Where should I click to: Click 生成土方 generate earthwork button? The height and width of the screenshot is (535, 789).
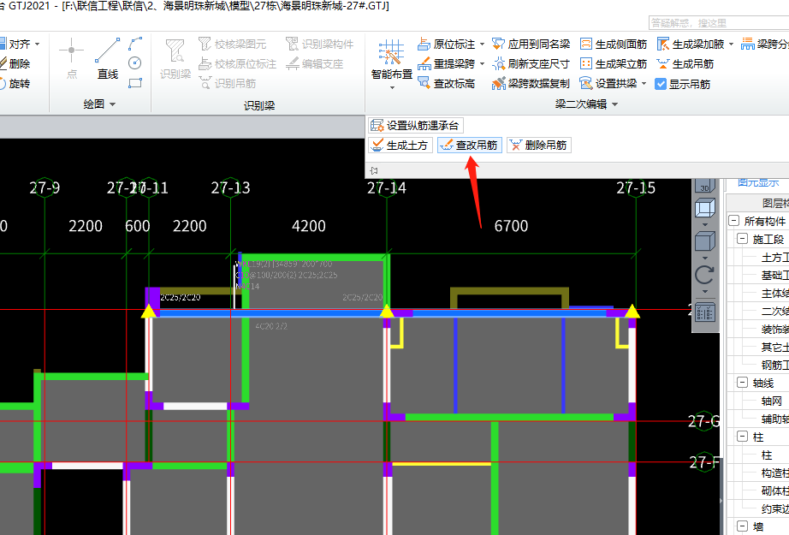pyautogui.click(x=400, y=146)
